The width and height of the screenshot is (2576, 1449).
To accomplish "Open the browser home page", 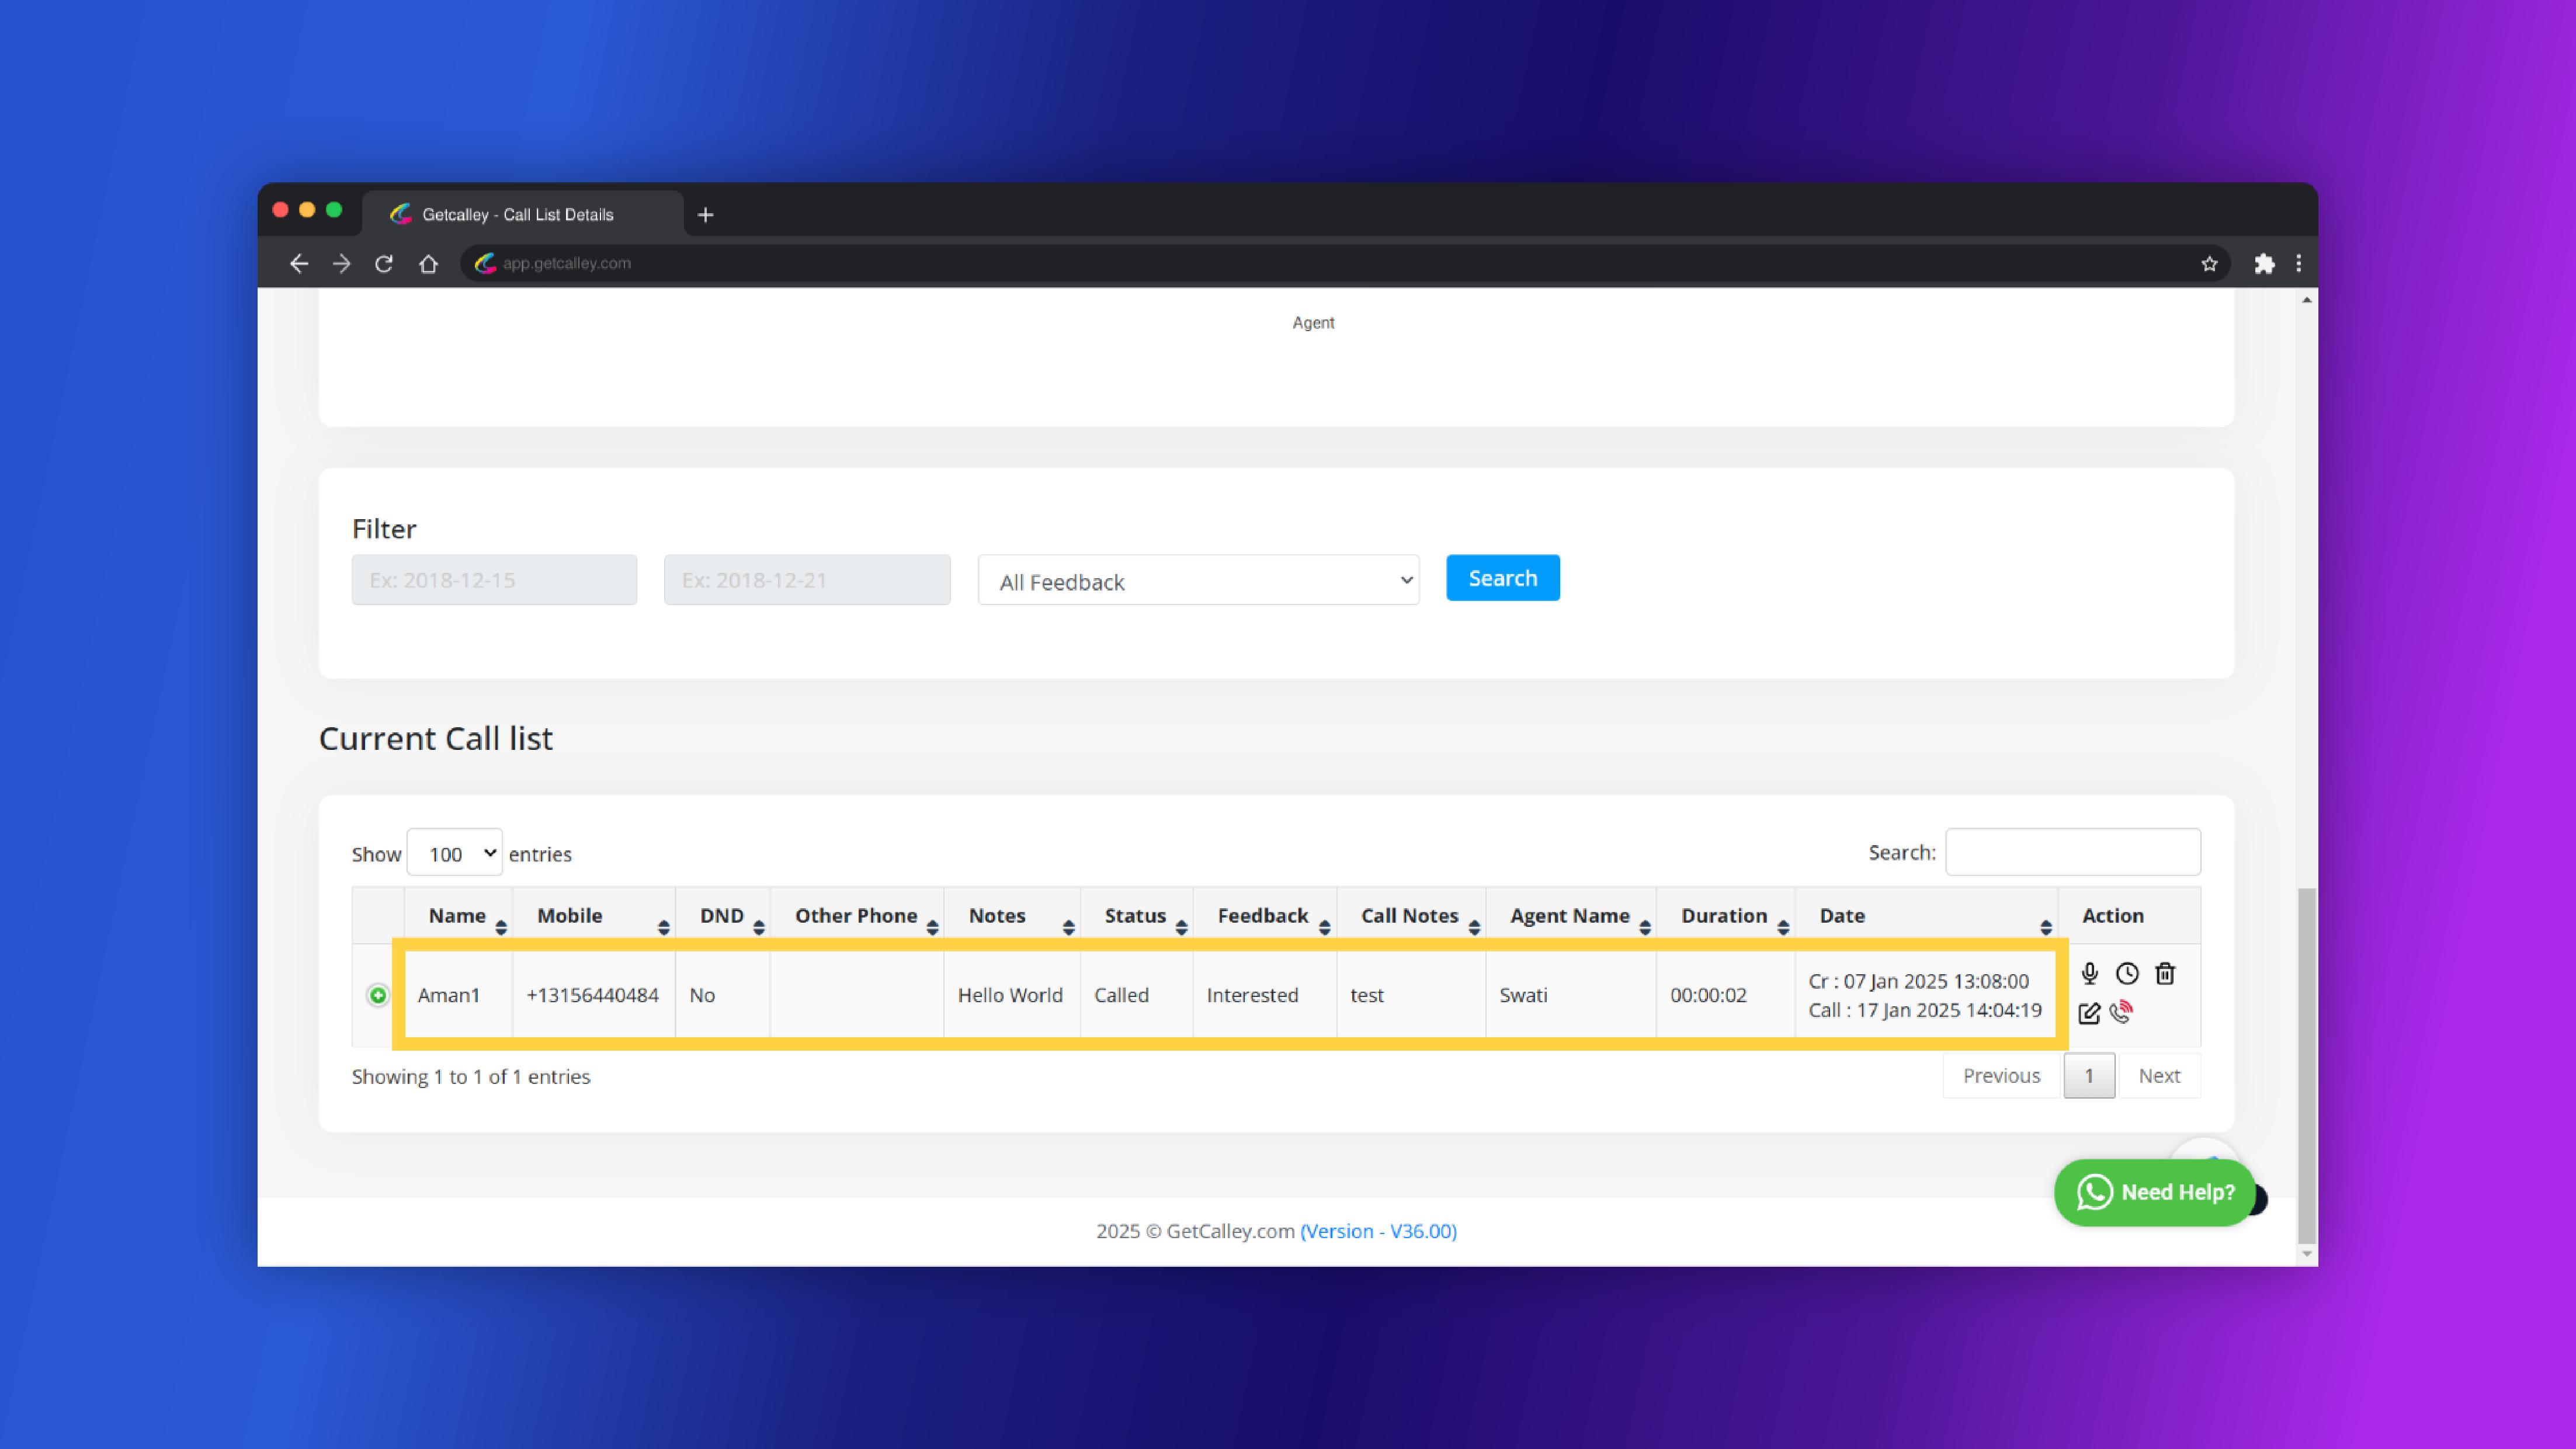I will pyautogui.click(x=428, y=263).
